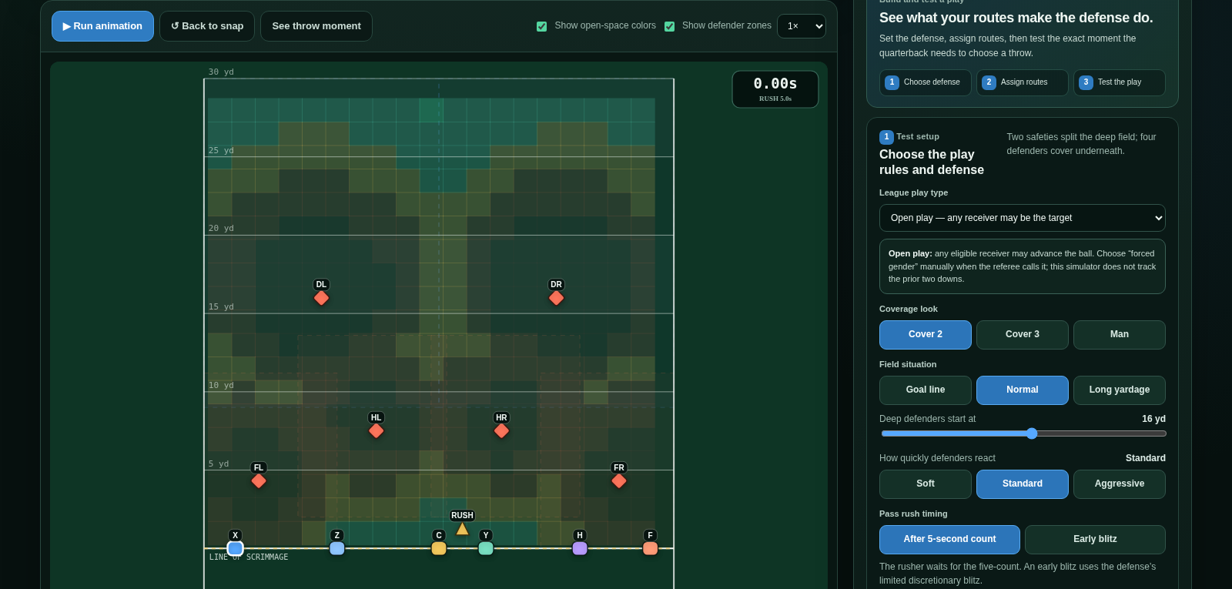Click the Pass rush timing label
This screenshot has height=589, width=1232.
point(913,514)
